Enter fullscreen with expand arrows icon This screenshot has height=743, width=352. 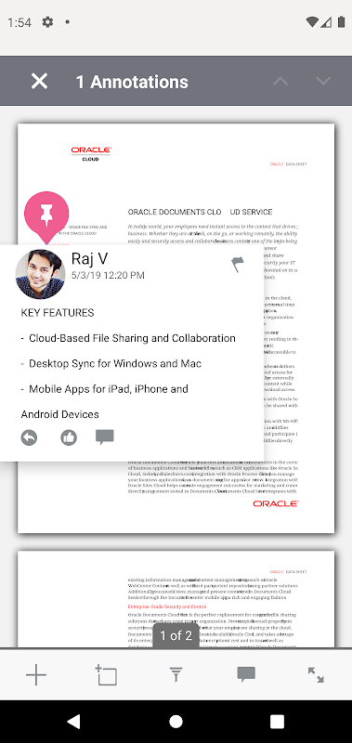coord(316,674)
